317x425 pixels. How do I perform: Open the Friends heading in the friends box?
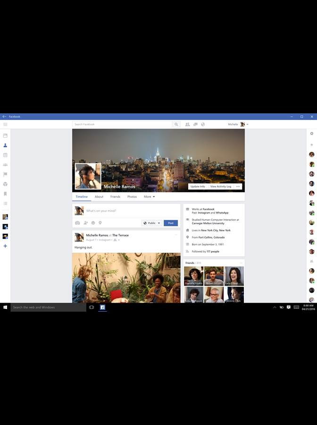[x=190, y=263]
